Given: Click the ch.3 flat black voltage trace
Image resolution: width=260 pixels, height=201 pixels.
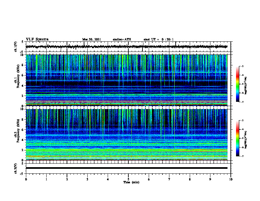Looking at the screenshot, I should point(126,168).
